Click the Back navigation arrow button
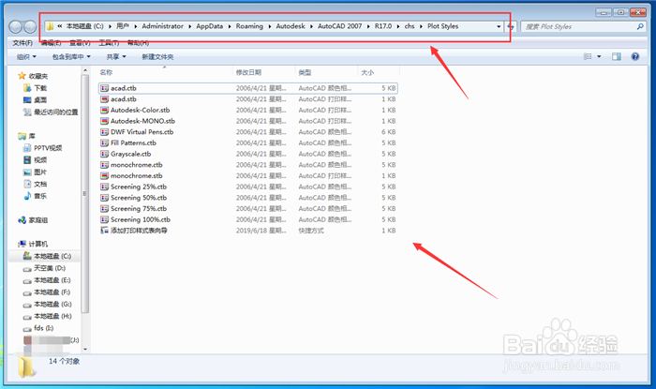The image size is (656, 389). tap(16, 27)
